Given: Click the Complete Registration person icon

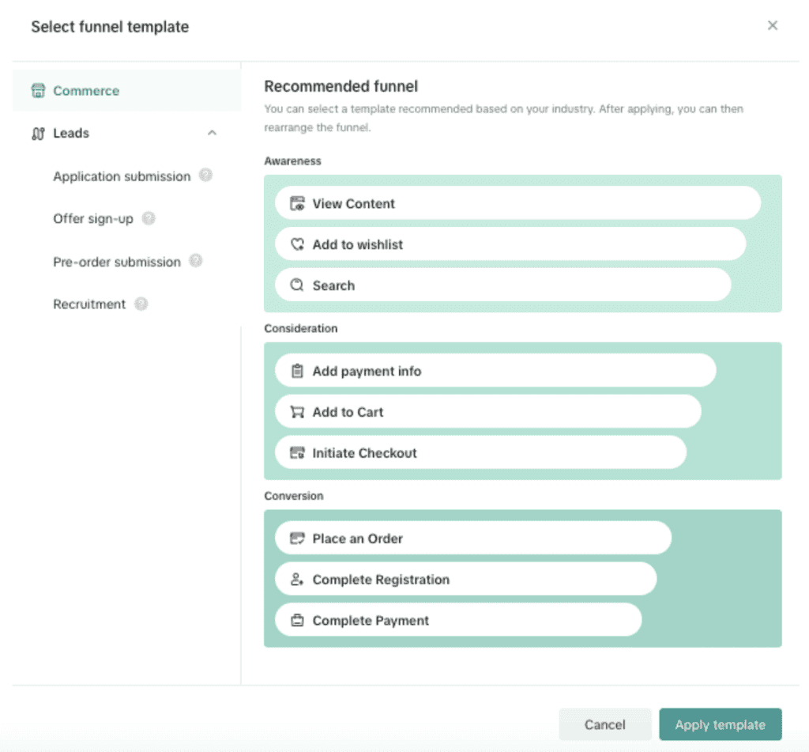Looking at the screenshot, I should pyautogui.click(x=297, y=579).
